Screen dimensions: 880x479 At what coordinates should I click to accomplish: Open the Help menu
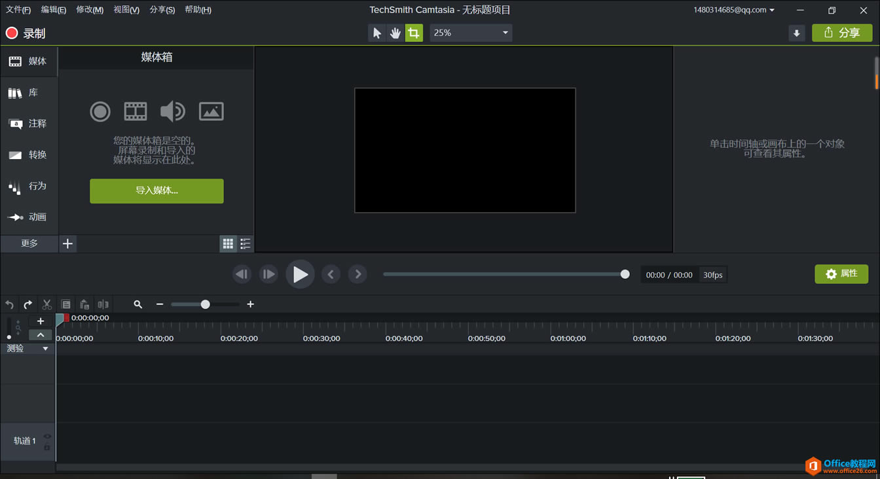pos(198,10)
